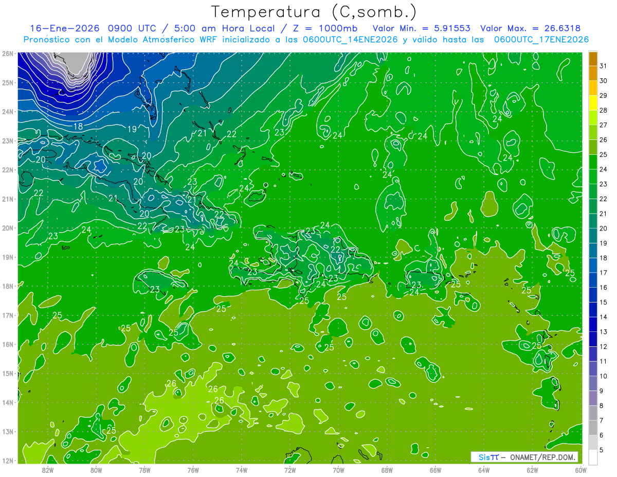This screenshot has width=617, height=477.
Task: Click the brown swatch above 31 on colorbar
Action: 593,59
